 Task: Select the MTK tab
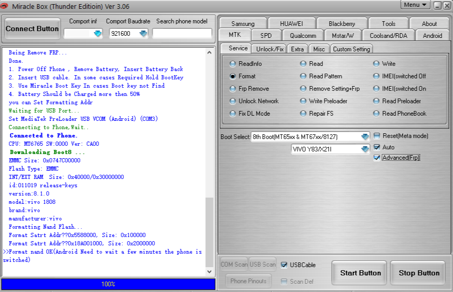pyautogui.click(x=235, y=35)
